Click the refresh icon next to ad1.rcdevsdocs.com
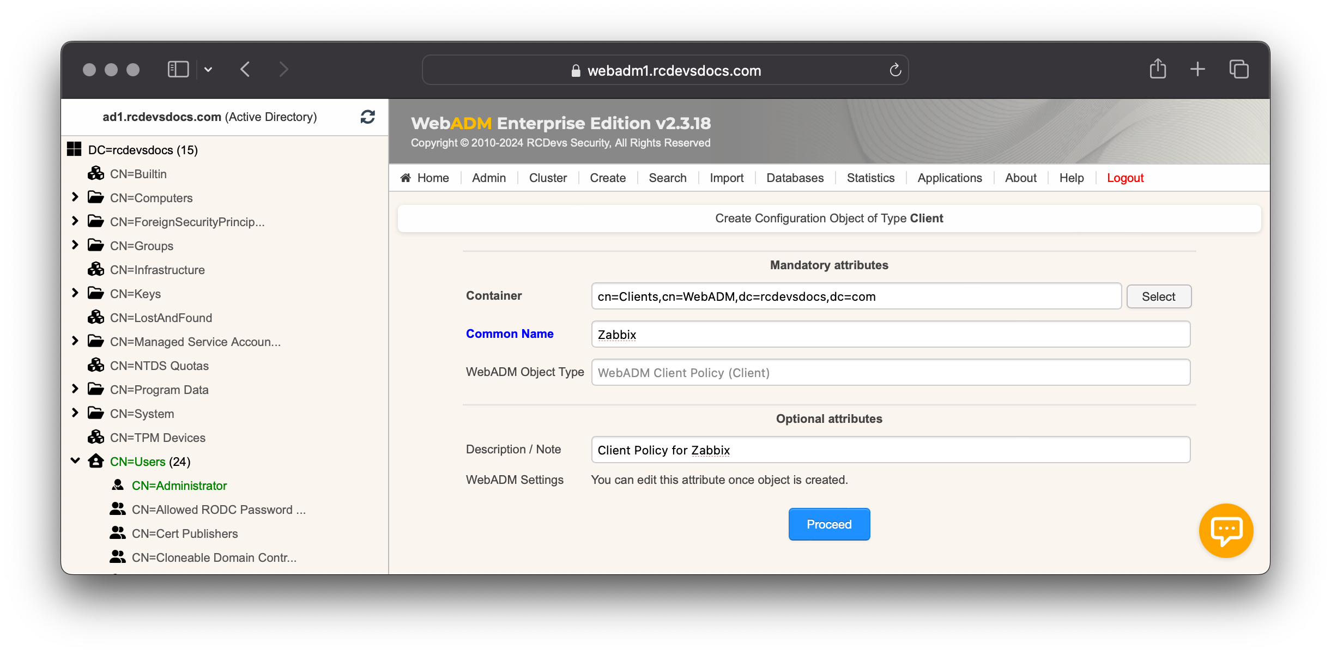Viewport: 1331px width, 655px height. pos(367,117)
